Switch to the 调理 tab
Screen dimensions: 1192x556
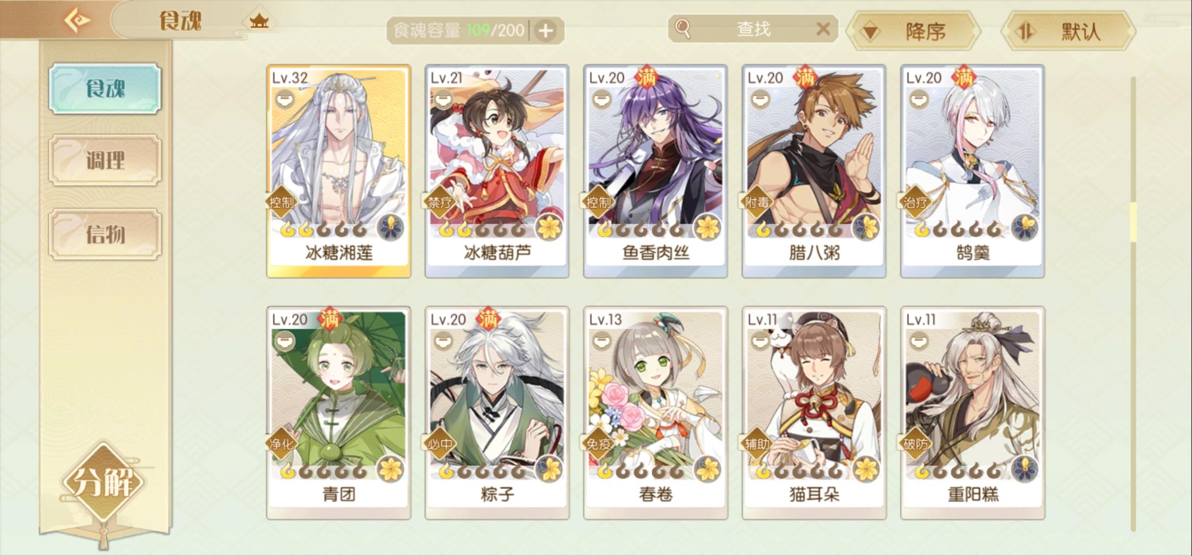click(x=105, y=160)
